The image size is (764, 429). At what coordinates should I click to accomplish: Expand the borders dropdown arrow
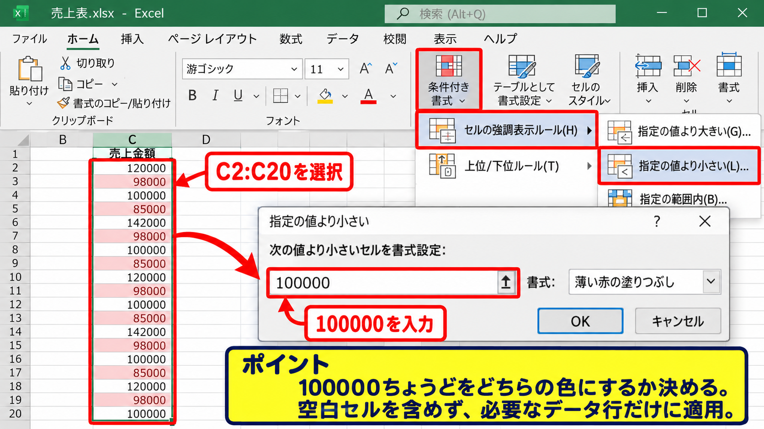click(297, 96)
